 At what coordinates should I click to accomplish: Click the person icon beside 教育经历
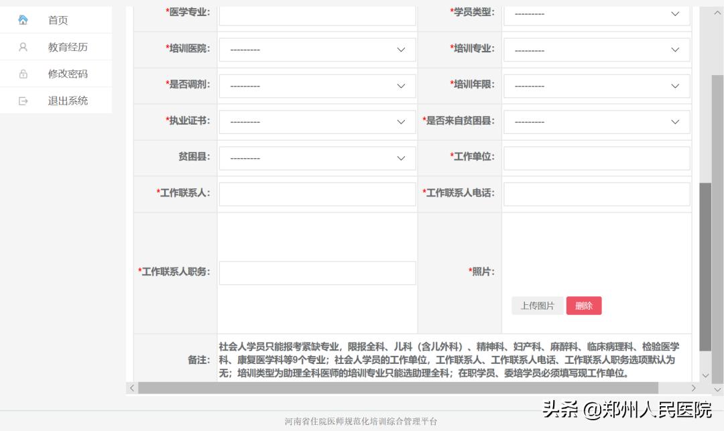tap(24, 47)
